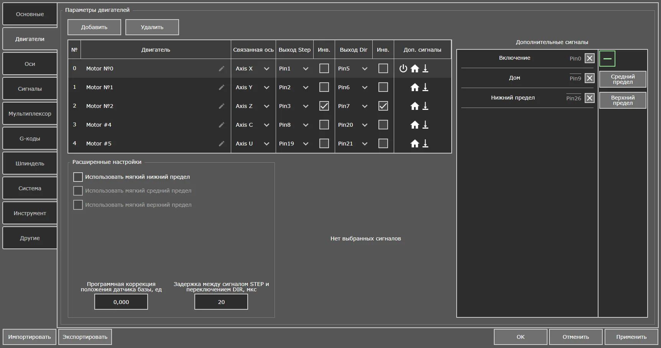
Task: Switch to the Основные tab
Action: [30, 14]
